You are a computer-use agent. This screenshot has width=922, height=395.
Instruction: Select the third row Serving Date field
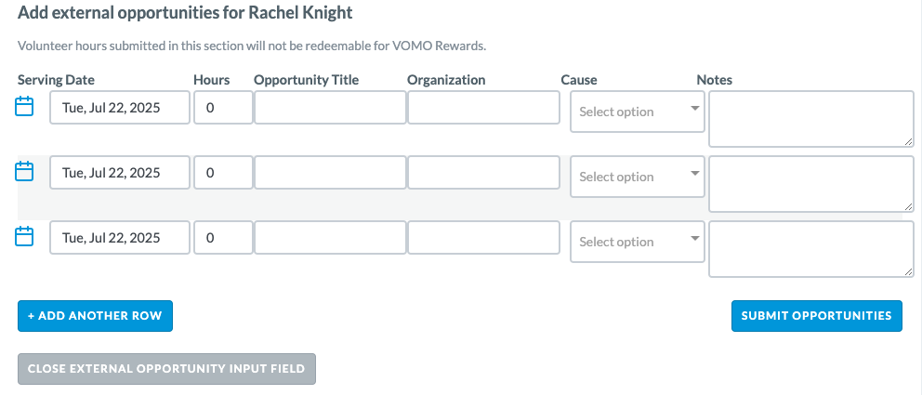click(120, 238)
